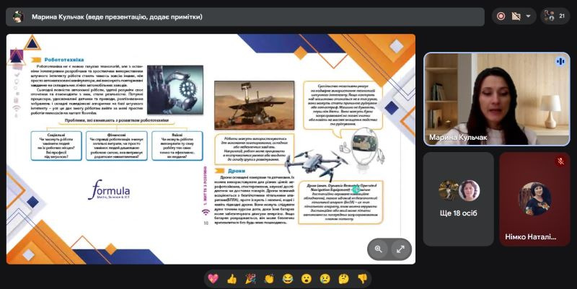
Task: Send the party popper reaction
Action: 250,278
